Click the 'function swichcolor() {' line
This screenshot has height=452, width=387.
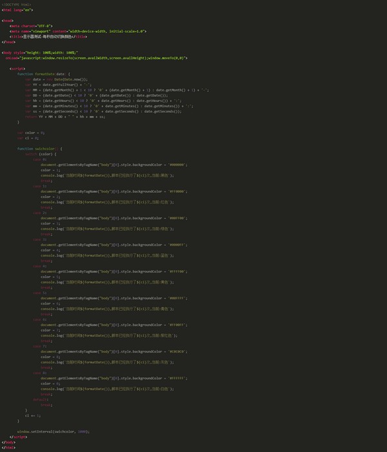pyautogui.click(x=40, y=149)
